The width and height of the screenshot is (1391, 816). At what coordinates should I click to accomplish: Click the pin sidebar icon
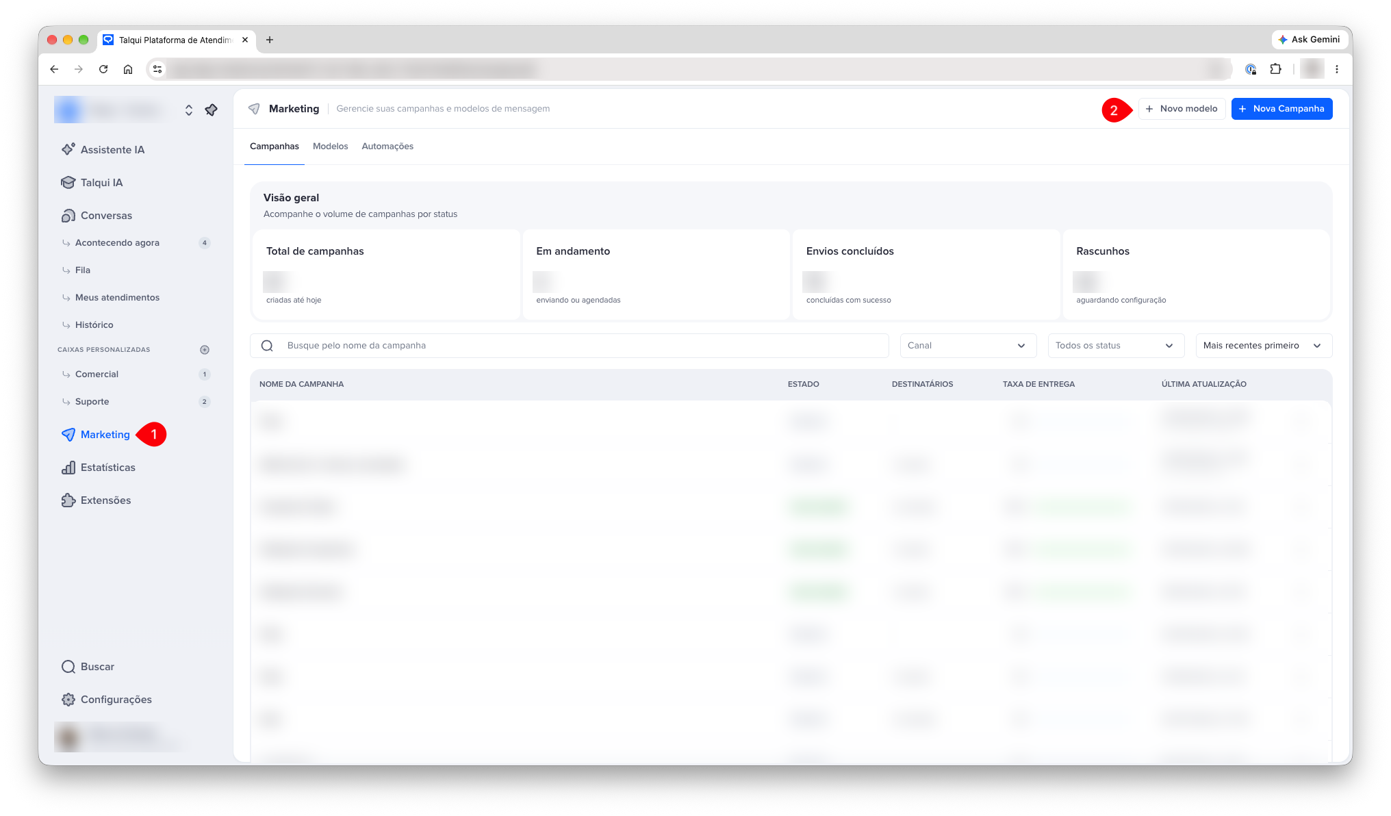coord(211,110)
